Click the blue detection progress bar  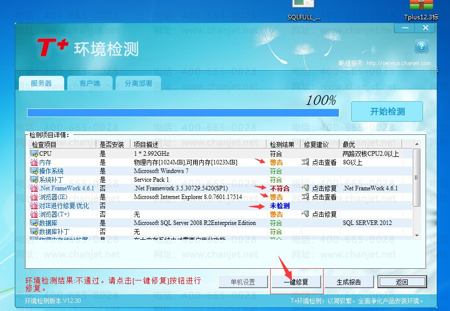pos(183,112)
